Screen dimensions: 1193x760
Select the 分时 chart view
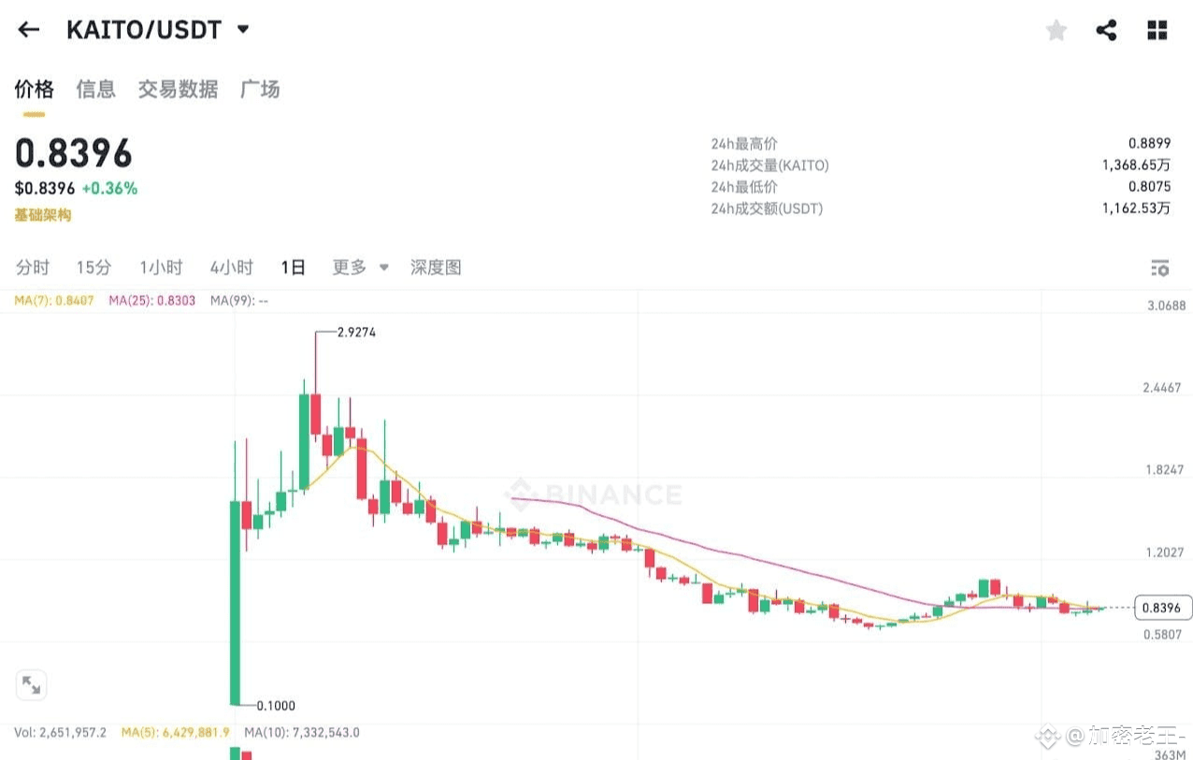click(x=32, y=267)
